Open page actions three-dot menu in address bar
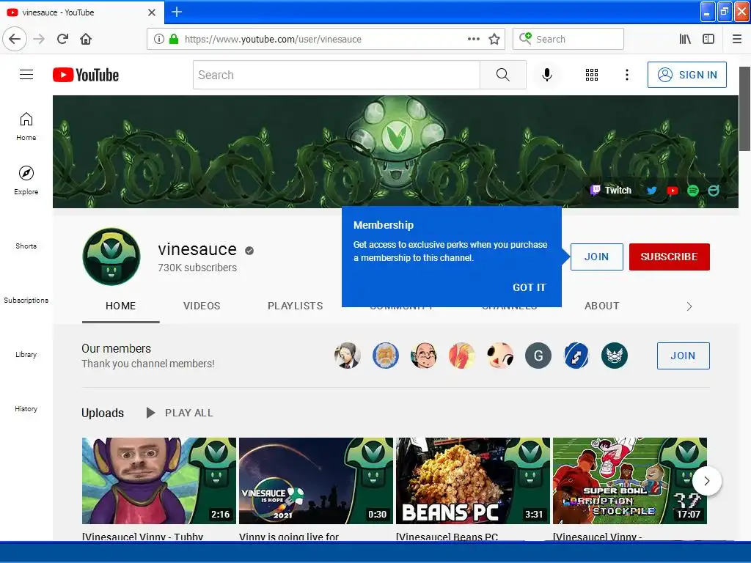Viewport: 751px width, 563px height. 473,39
